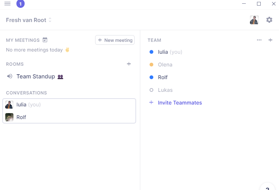
Task: Open Team more options ellipsis
Action: pyautogui.click(x=259, y=40)
